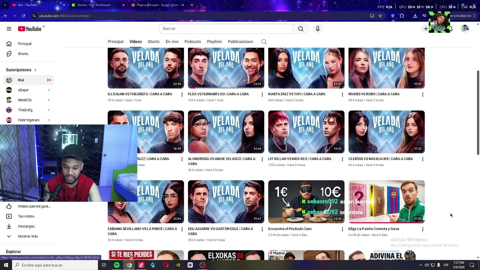Open title 'Elige La Puerta Correcta y Gana'
This screenshot has height=270, width=480.
(x=373, y=229)
